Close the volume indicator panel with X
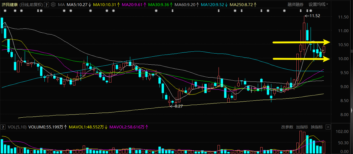 pos(328,127)
